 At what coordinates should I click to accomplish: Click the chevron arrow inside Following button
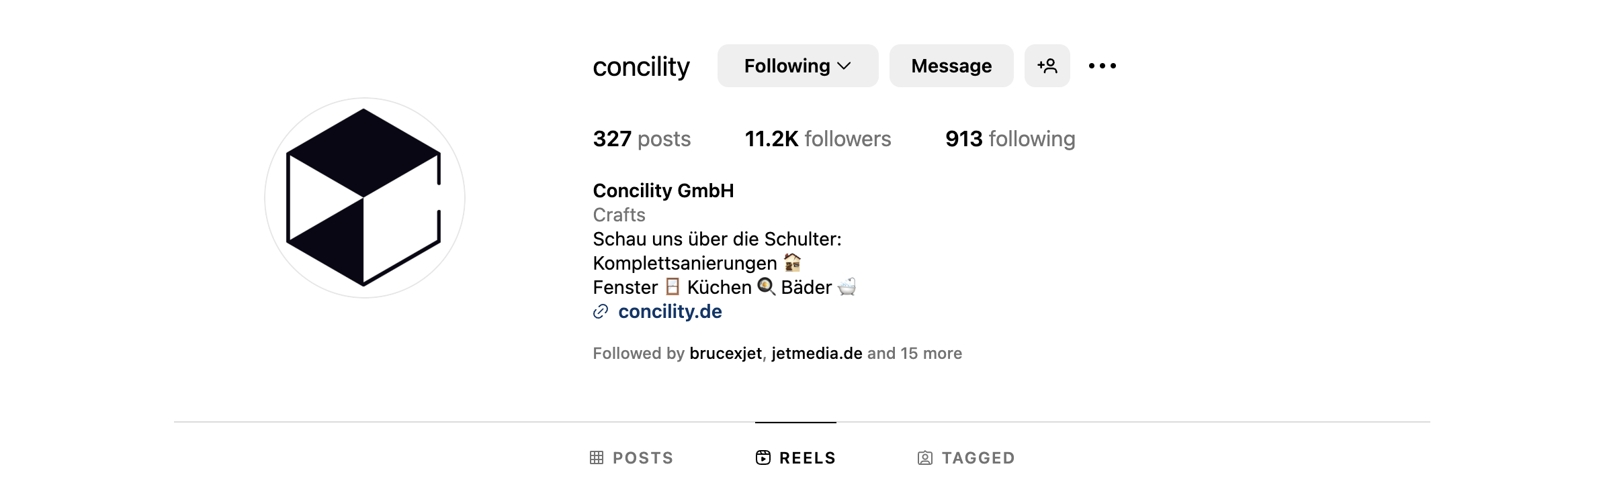845,66
